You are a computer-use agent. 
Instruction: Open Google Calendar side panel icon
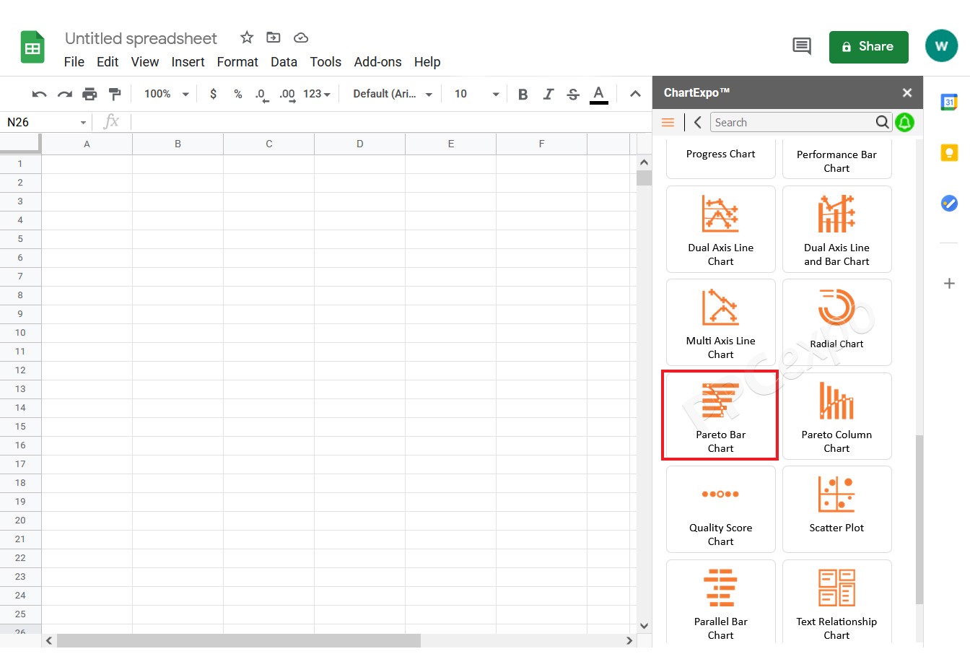pyautogui.click(x=949, y=103)
